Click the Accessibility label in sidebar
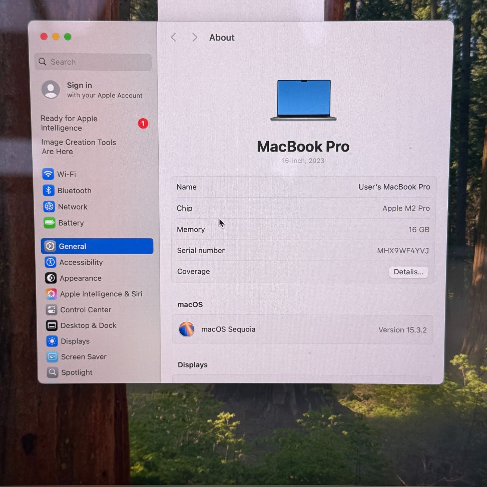 [81, 262]
